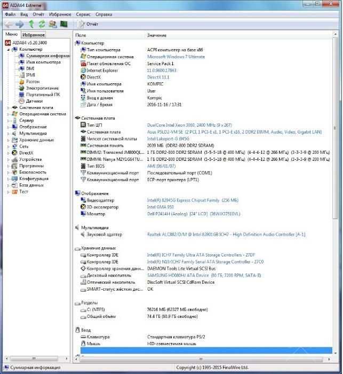Click the DirectX icon in sidebar tree

click(15, 153)
